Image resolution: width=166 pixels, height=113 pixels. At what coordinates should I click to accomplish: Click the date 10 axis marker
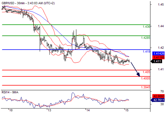11,110
